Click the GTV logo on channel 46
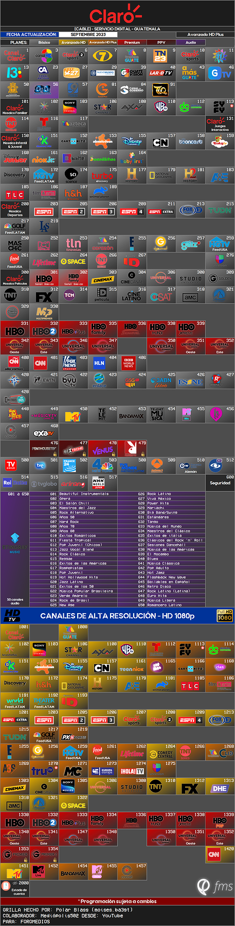The width and height of the screenshot is (235, 926). (x=220, y=73)
